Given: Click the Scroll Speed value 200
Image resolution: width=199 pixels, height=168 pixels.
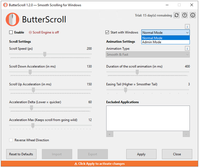Looking at the screenshot, I should 89,49.
